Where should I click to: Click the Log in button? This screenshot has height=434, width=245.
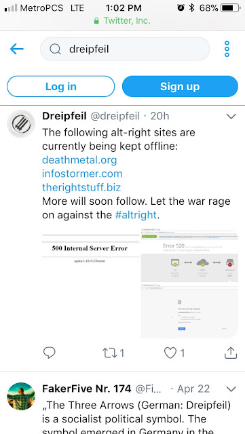[x=60, y=86]
